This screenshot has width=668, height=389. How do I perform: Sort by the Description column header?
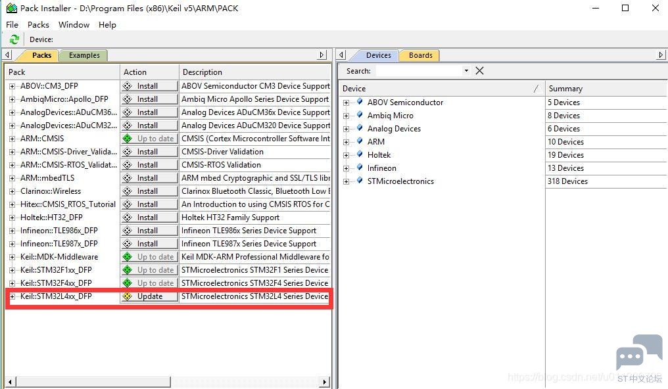(x=254, y=72)
